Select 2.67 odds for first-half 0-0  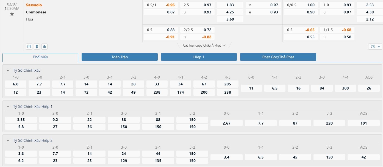tap(226, 123)
